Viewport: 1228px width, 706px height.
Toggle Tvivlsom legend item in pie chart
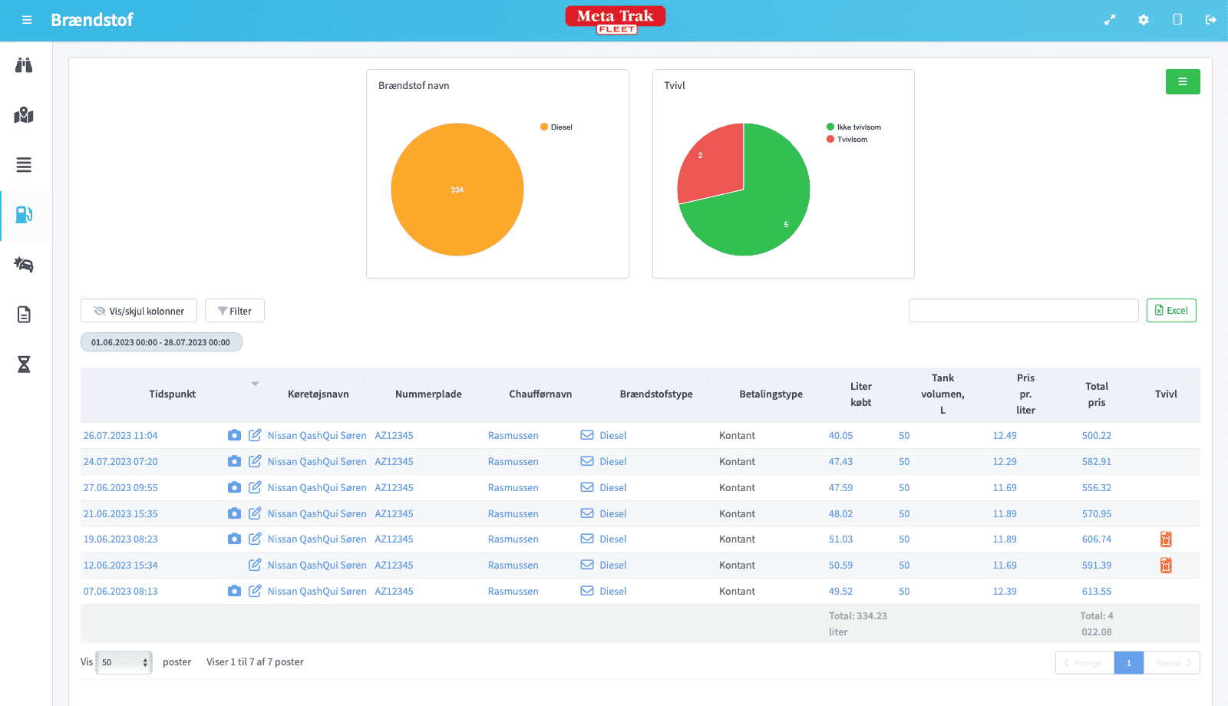(847, 140)
